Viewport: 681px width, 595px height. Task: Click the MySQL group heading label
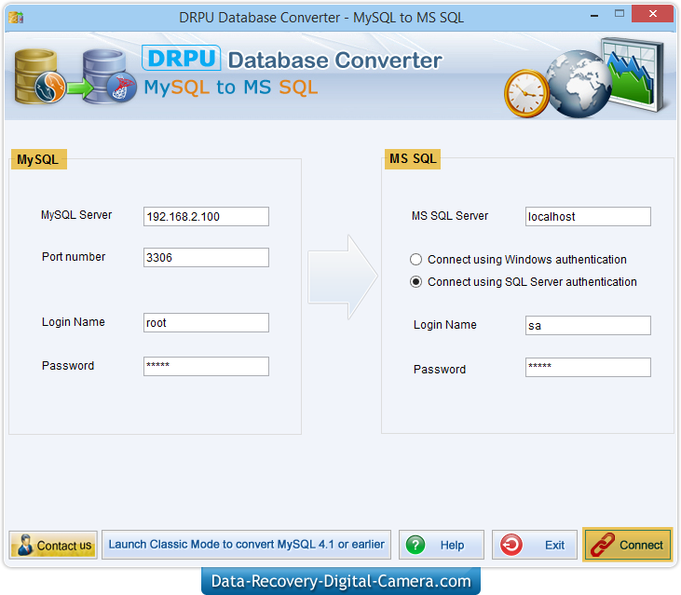pyautogui.click(x=38, y=159)
